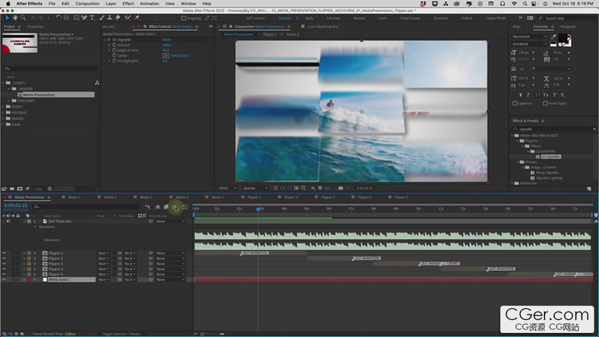This screenshot has width=599, height=337.
Task: Select the Zoom magnifier tool
Action: (23, 18)
